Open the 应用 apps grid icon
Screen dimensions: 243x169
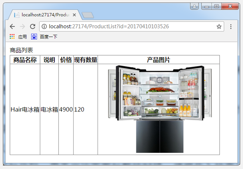pyautogui.click(x=12, y=37)
